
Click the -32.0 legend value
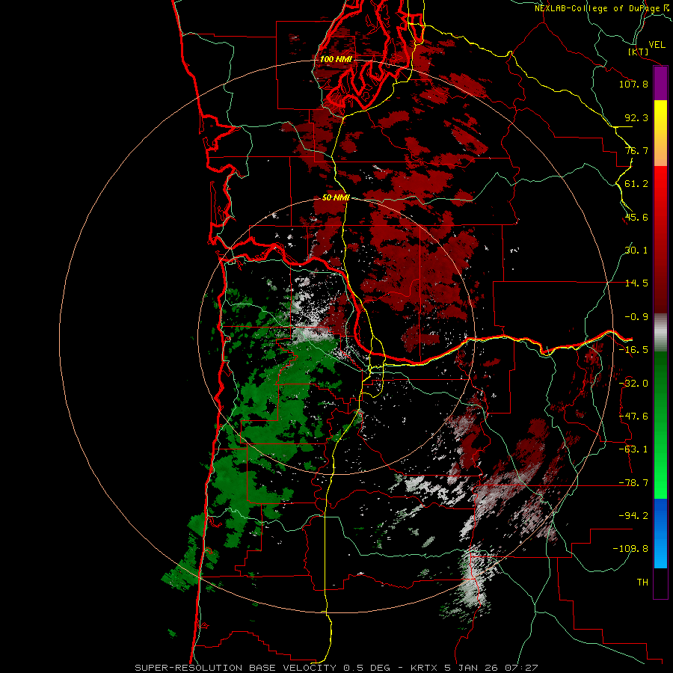tap(633, 384)
